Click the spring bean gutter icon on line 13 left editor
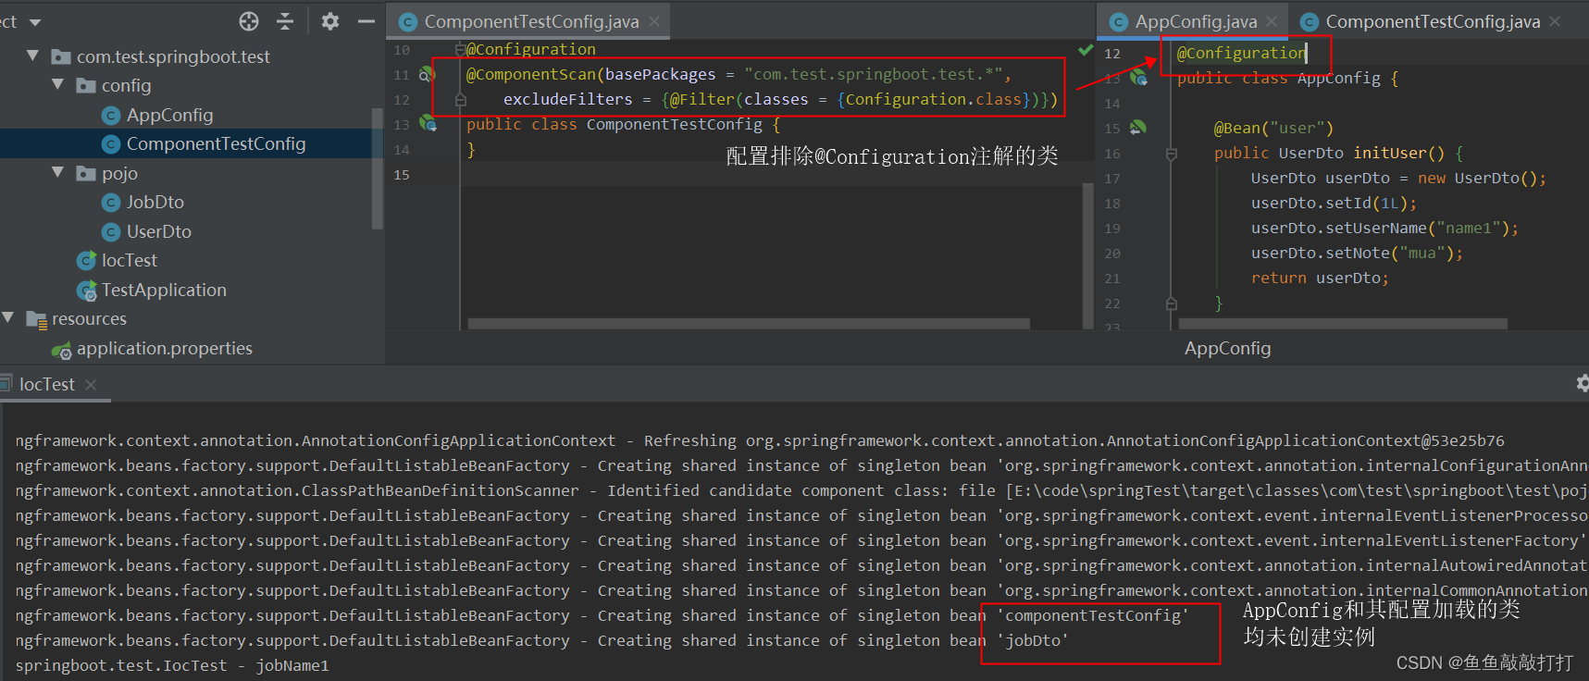The height and width of the screenshot is (681, 1589). coord(428,123)
